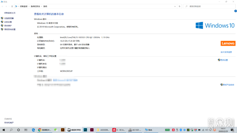The height and width of the screenshot is (133, 237).
Task: Click the Forward navigation arrow
Action: (6, 6)
